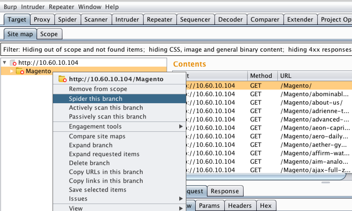Open the Hex view tab
The width and height of the screenshot is (352, 211).
(x=266, y=206)
